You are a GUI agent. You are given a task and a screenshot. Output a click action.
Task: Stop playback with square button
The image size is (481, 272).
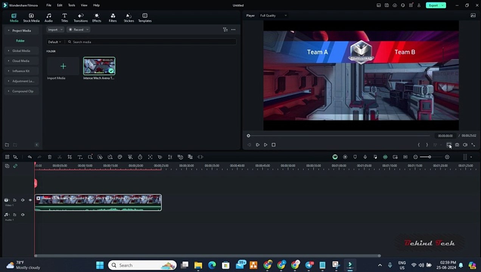click(x=274, y=145)
